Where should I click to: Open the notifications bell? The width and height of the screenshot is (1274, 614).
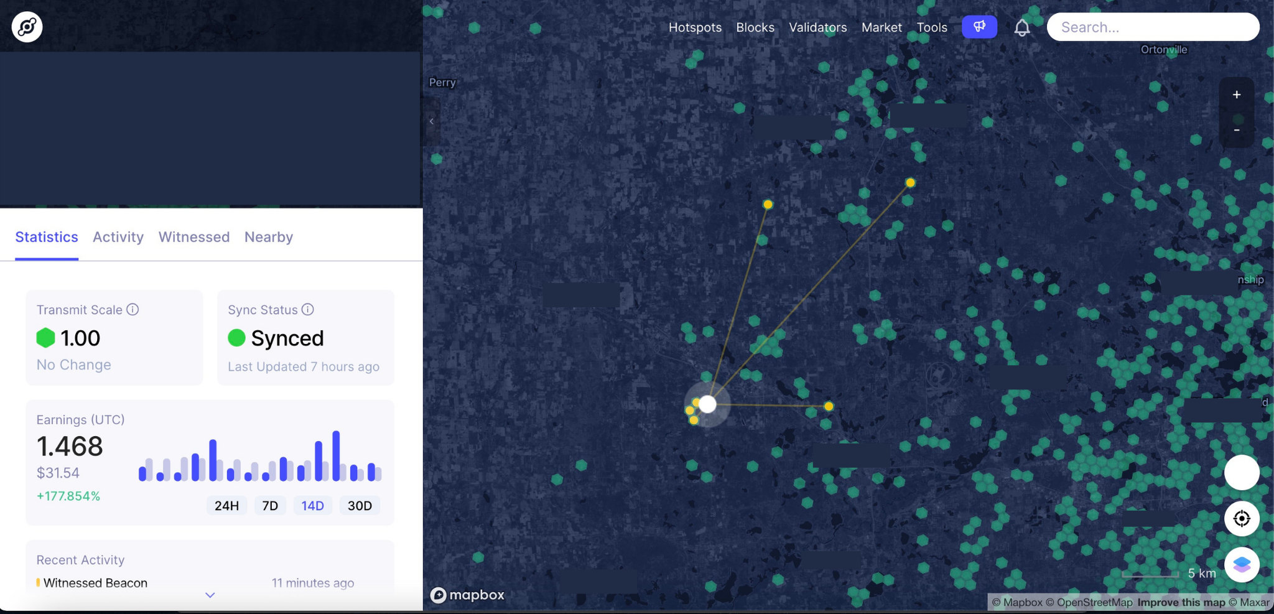click(x=1021, y=27)
